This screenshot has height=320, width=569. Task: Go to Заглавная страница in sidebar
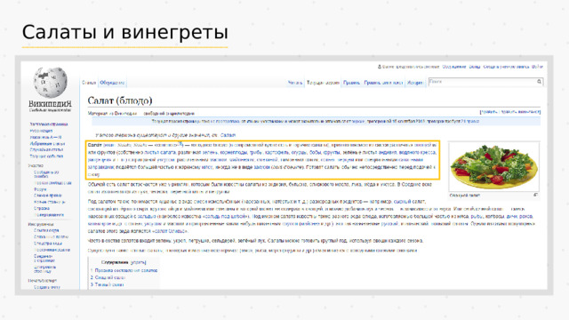(x=49, y=124)
